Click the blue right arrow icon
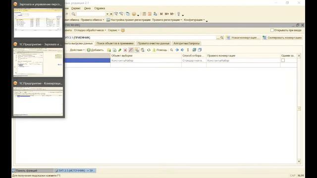Viewport: 317px width, 178px height. click(182, 50)
